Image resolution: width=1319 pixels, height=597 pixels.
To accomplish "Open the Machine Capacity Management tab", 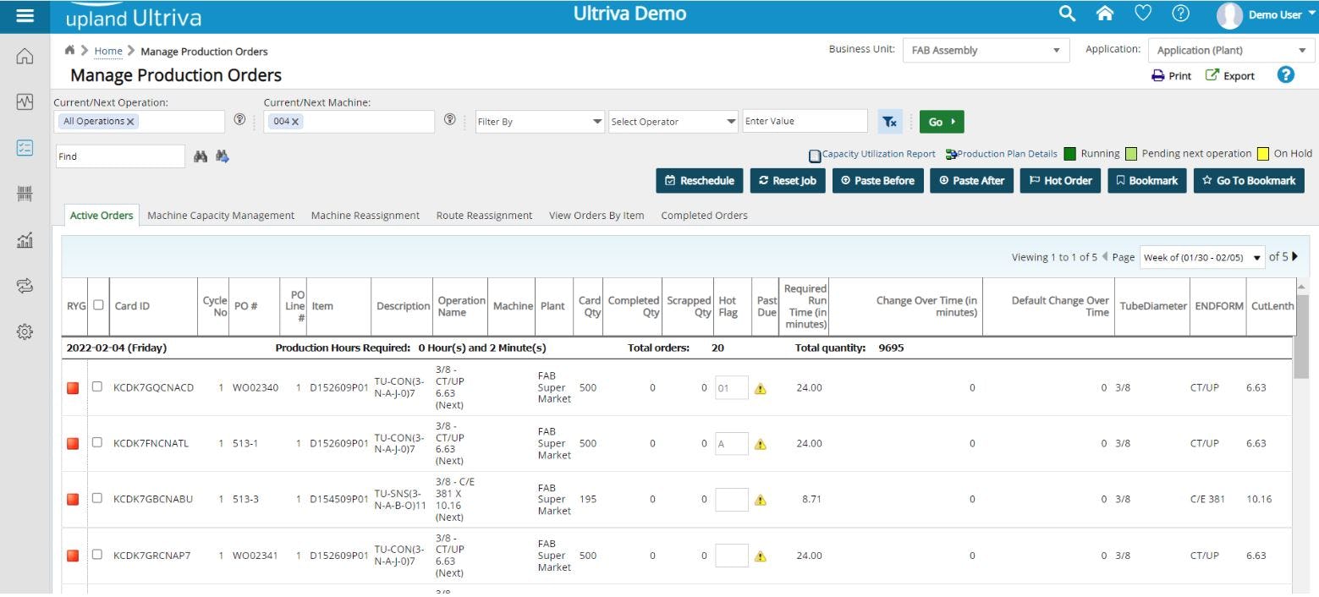I will tap(220, 215).
